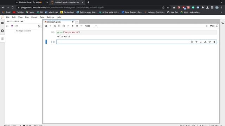Open the property inspector gears icon
The width and height of the screenshot is (225, 126).
pos(223,23)
